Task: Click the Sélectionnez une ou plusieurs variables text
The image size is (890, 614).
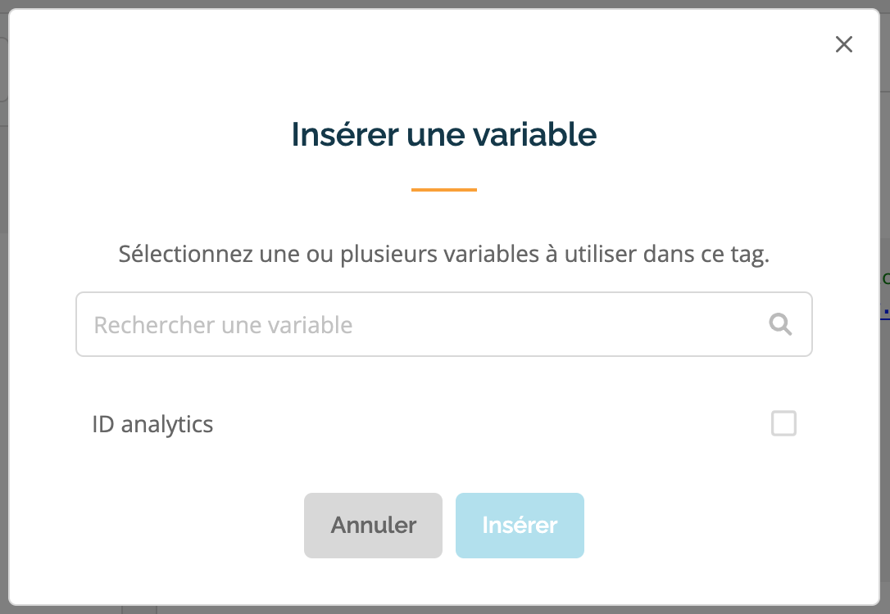Action: click(444, 254)
